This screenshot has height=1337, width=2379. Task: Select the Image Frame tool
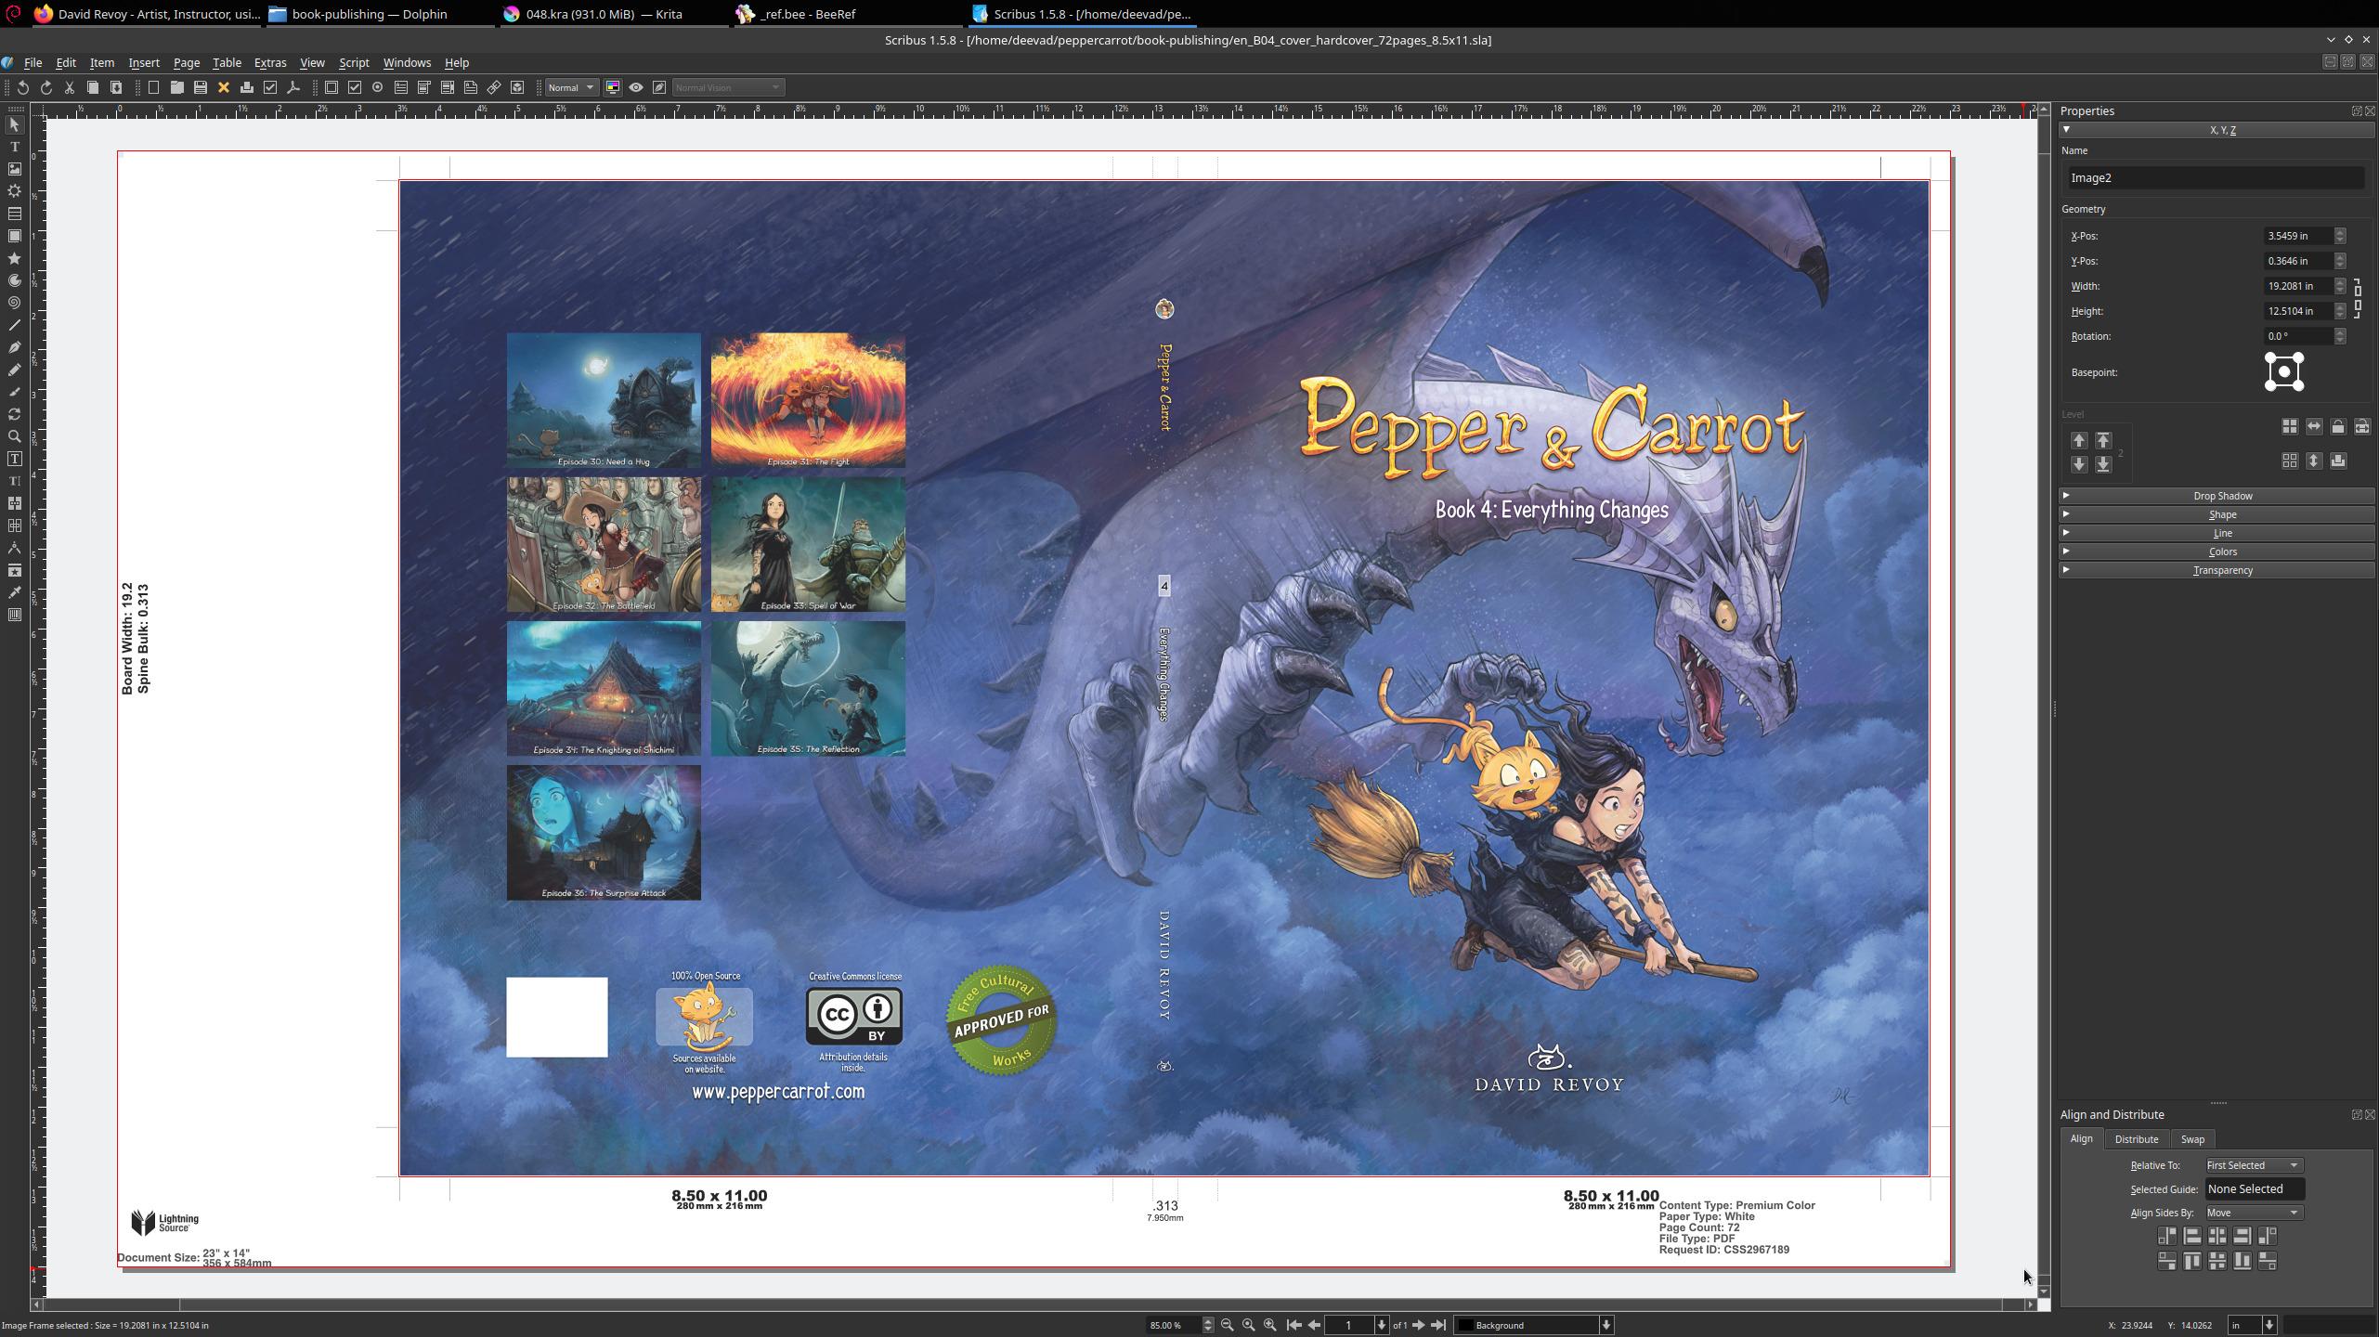15,169
